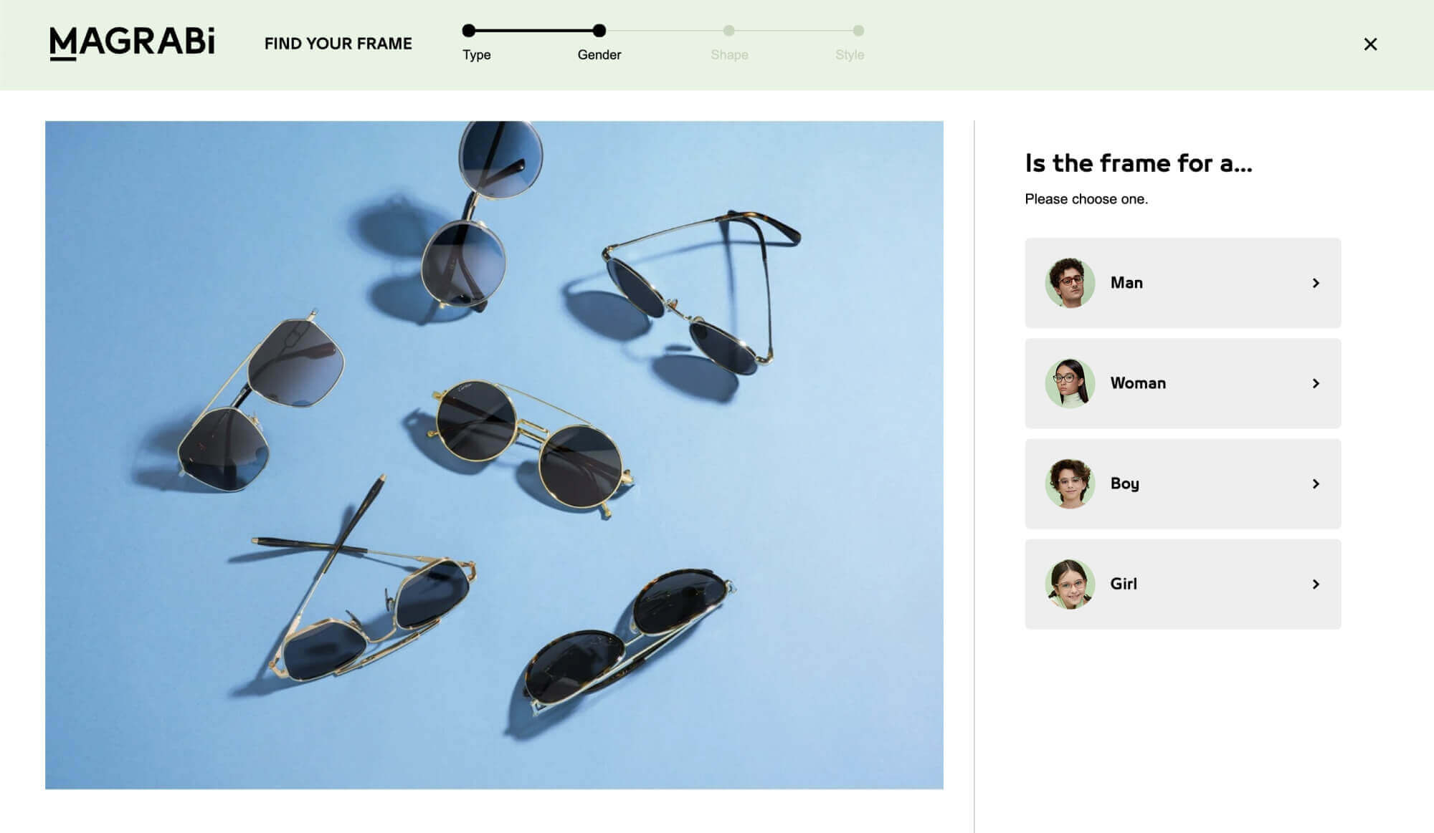The image size is (1434, 833).
Task: Choose the Girl label text
Action: (x=1124, y=584)
